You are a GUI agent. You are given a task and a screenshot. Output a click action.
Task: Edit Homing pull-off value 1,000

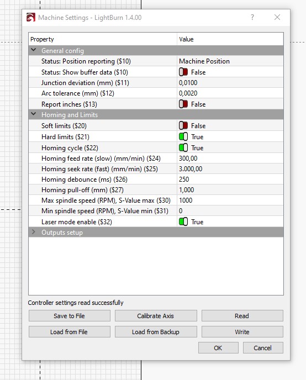(x=186, y=190)
